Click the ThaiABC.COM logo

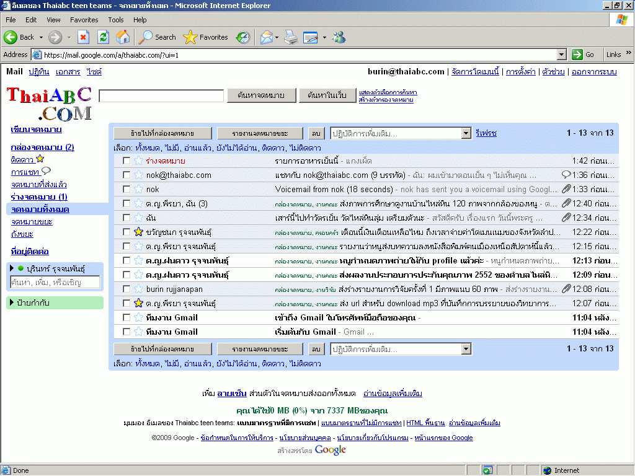click(x=50, y=103)
